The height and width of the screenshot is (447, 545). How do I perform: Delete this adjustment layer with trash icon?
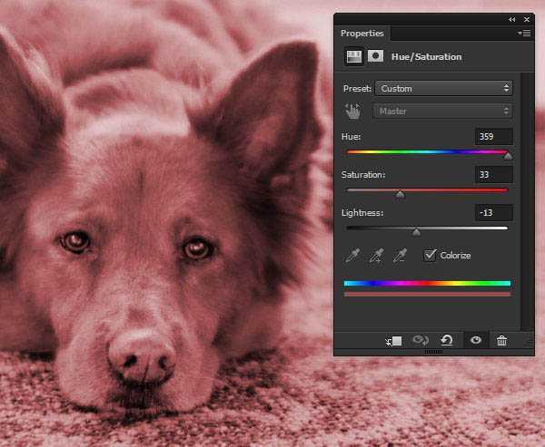[501, 341]
